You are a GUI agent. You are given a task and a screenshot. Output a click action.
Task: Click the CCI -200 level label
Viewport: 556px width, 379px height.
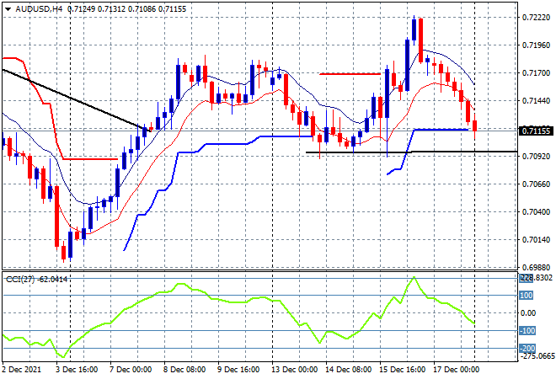tap(527, 348)
